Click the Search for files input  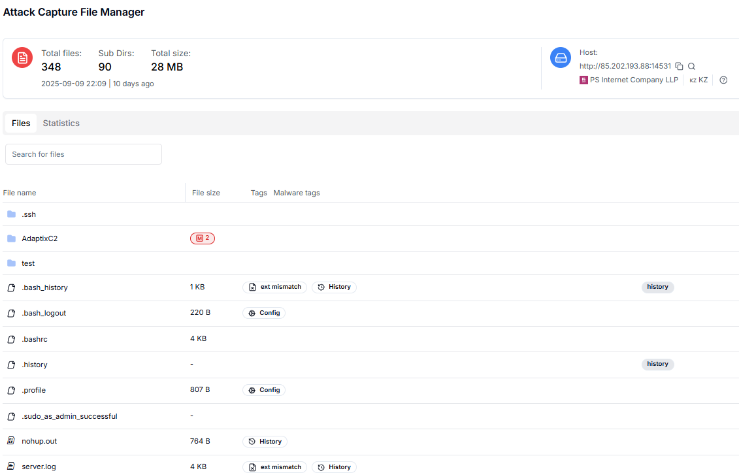pyautogui.click(x=84, y=154)
